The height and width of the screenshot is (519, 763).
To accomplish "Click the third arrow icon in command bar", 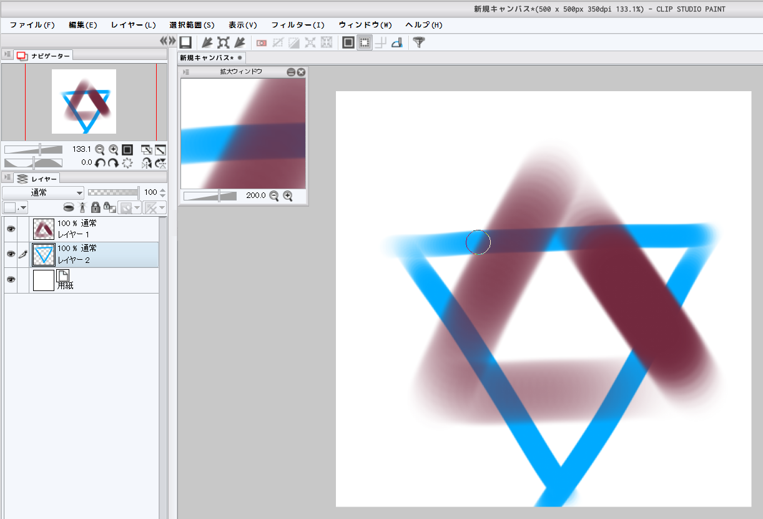I will click(x=239, y=42).
